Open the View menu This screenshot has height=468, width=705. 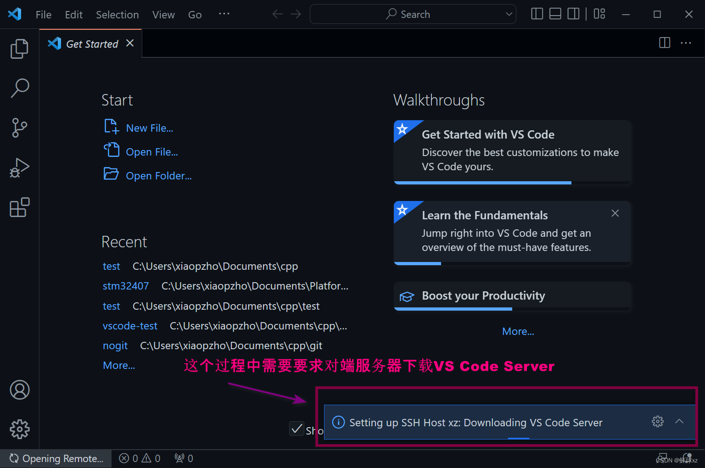click(163, 15)
